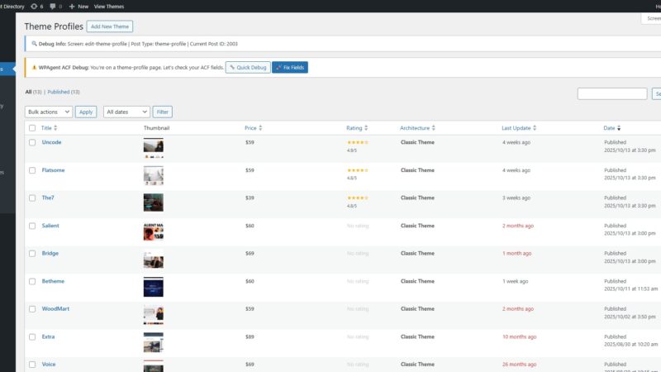Click the Flatsome theme thumbnail
The image size is (661, 372).
click(x=153, y=174)
